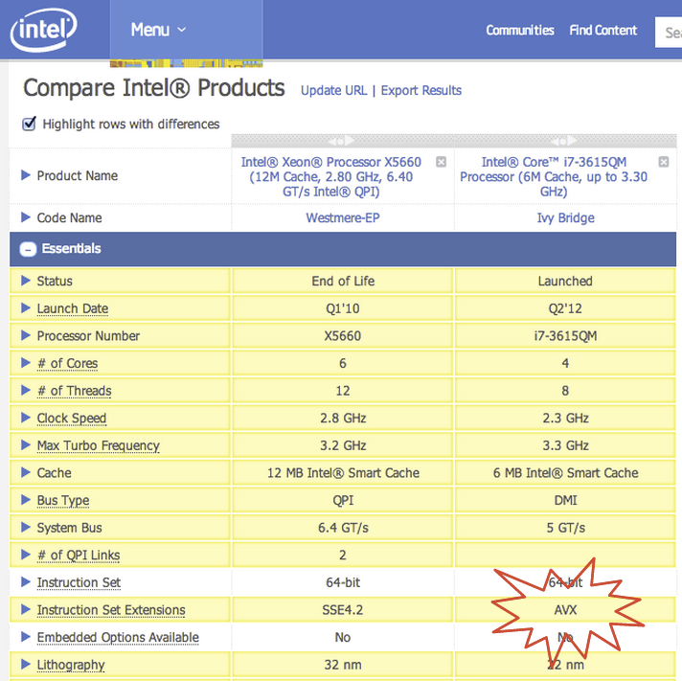
Task: Open the Core i7-3615QM product link
Action: 554,176
